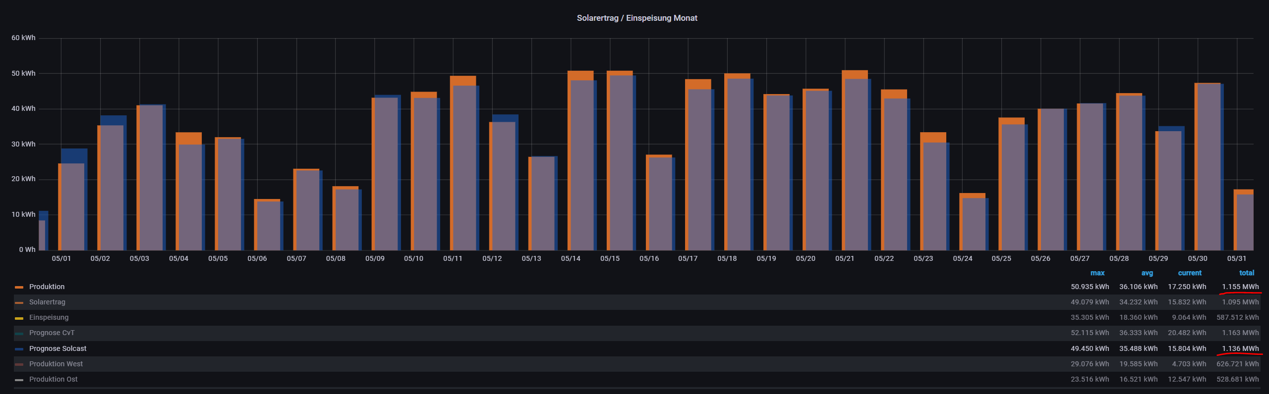Show the Produktion Ost series label
Screen dimensions: 1269x394
coord(53,379)
